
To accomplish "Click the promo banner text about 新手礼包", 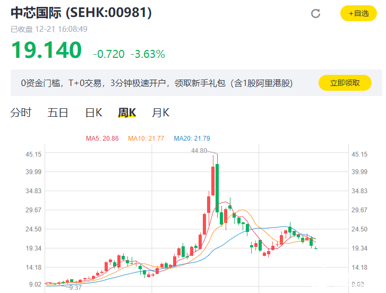I will 157,83.
